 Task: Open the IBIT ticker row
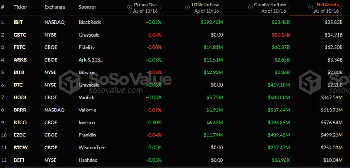tap(18, 22)
